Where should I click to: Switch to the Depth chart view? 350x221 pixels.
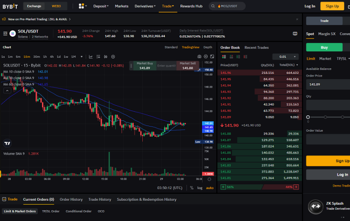(208, 47)
